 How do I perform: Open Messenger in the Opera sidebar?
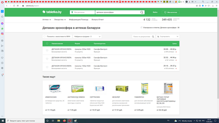[x=2, y=23]
